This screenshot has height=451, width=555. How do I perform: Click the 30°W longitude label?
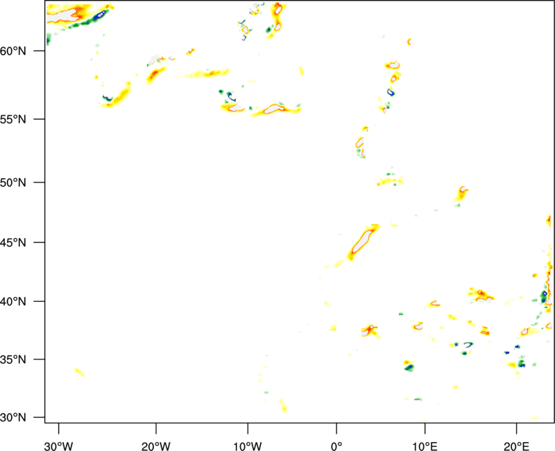58,446
